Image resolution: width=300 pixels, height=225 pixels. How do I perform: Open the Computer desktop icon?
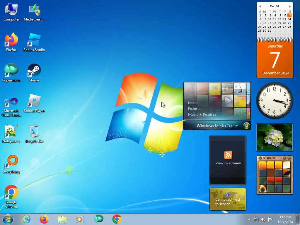[x=11, y=12]
